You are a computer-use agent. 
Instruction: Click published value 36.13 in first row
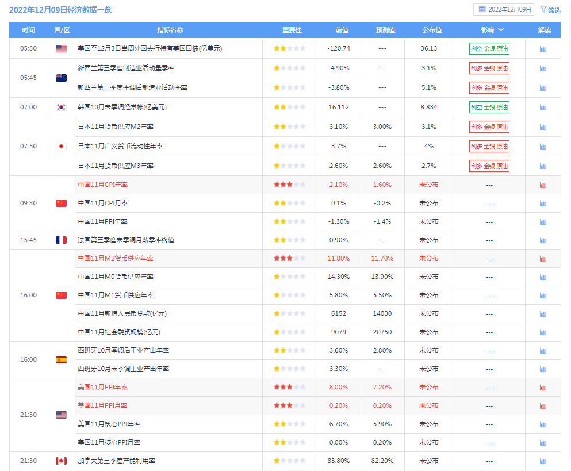tap(429, 48)
